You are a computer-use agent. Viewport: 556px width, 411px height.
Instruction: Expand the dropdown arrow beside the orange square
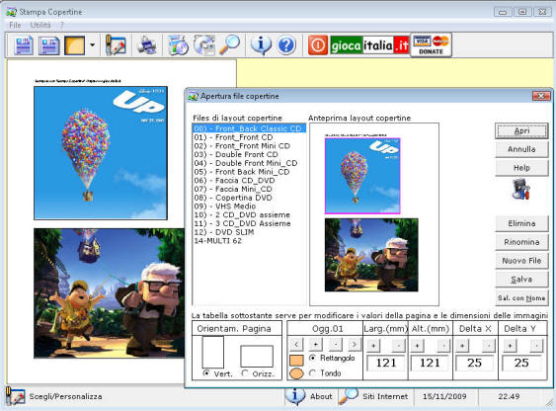pyautogui.click(x=92, y=45)
